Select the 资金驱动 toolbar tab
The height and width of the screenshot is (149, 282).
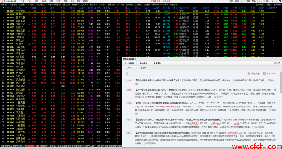point(13,4)
